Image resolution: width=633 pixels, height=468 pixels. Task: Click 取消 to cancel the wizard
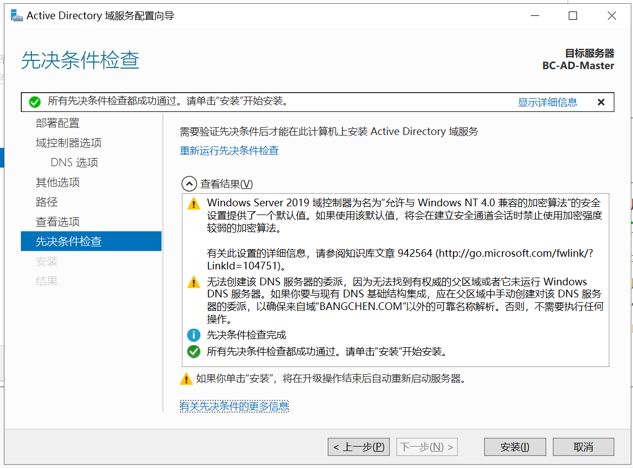click(583, 447)
